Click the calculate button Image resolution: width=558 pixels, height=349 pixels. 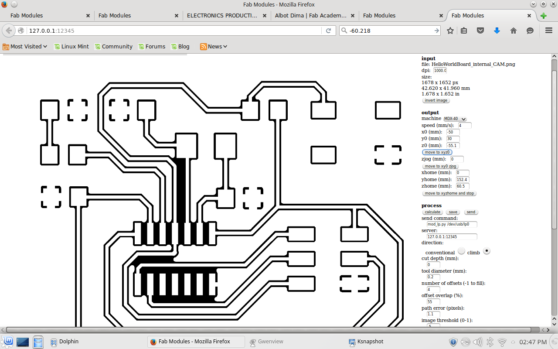(x=432, y=212)
